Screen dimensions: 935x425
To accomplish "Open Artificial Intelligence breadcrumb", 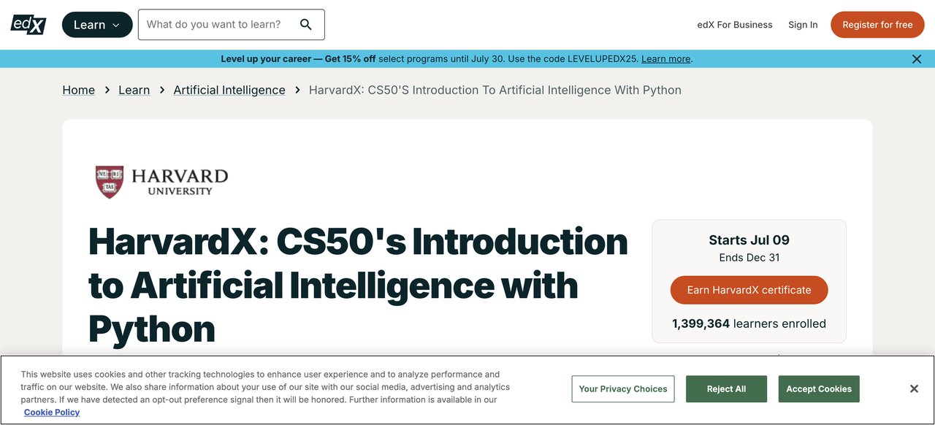I will 229,90.
